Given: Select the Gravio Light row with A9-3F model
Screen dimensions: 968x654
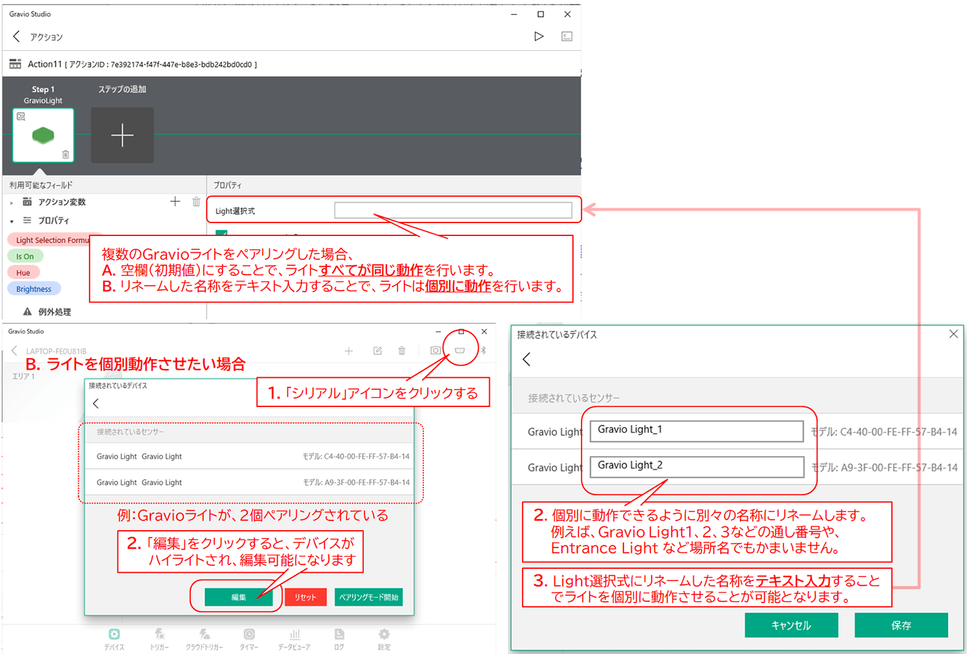Looking at the screenshot, I should pos(249,482).
